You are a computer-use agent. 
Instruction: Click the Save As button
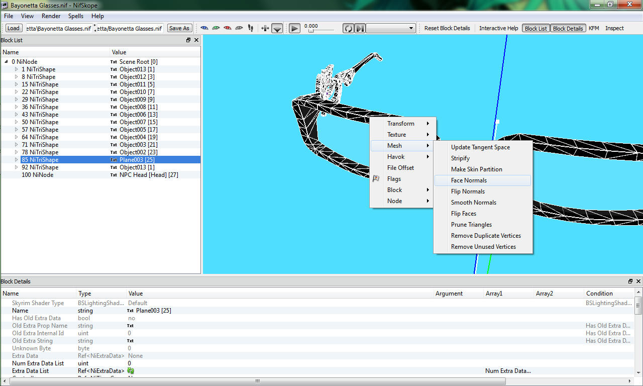click(179, 28)
